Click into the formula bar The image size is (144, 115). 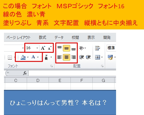pos(72,73)
